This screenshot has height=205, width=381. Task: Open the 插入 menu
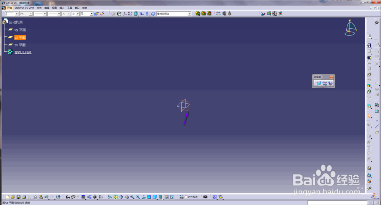coord(62,8)
